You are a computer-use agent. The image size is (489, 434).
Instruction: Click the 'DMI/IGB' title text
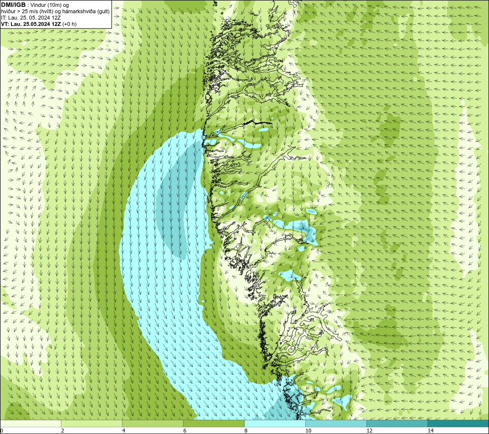tap(13, 5)
